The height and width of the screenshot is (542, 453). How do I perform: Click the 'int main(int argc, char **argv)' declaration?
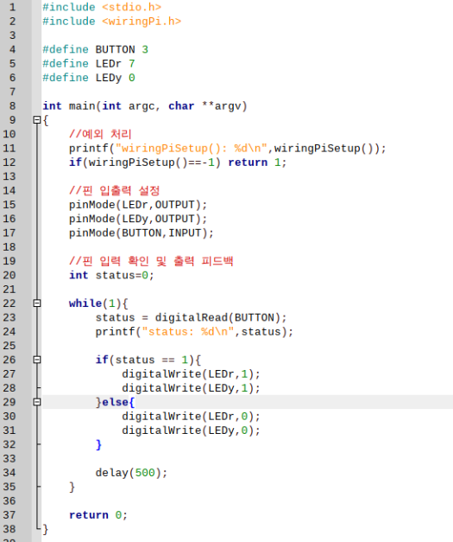(145, 106)
